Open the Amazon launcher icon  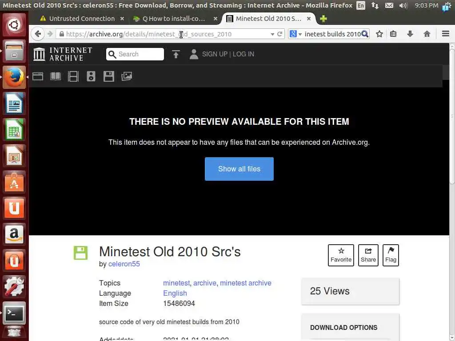pos(14,234)
